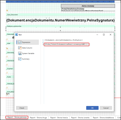121x120 pixels.
Task: Click the lock icon below _XSeF band
Action: click(7, 49)
